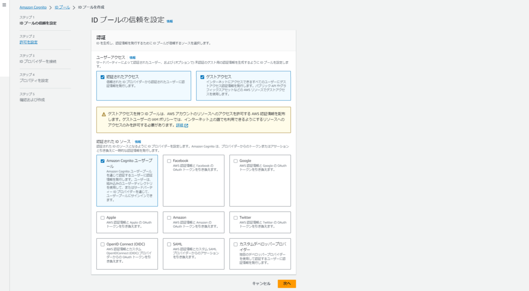Open step 2 許可を設定 link
This screenshot has height=291, width=529.
pyautogui.click(x=29, y=42)
